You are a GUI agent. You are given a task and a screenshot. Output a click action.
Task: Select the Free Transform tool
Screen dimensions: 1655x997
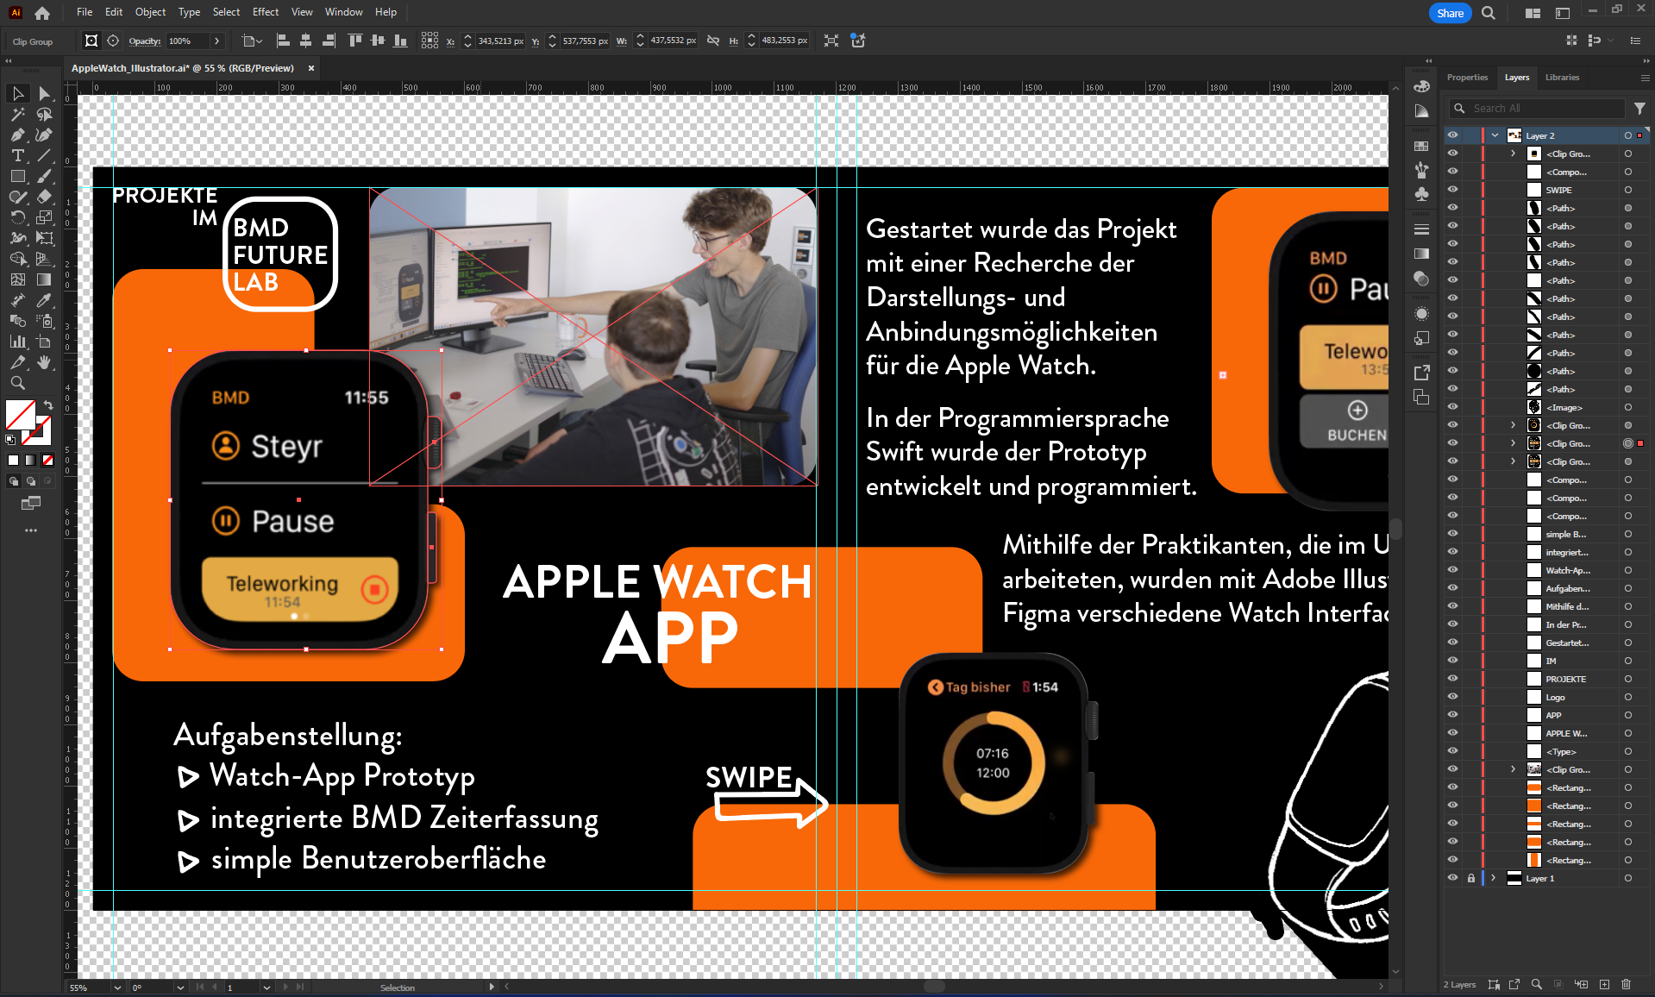[x=44, y=238]
